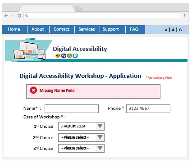This screenshot has width=192, height=163.
Task: Click the '*Mandatory Field' note
Action: click(x=159, y=77)
